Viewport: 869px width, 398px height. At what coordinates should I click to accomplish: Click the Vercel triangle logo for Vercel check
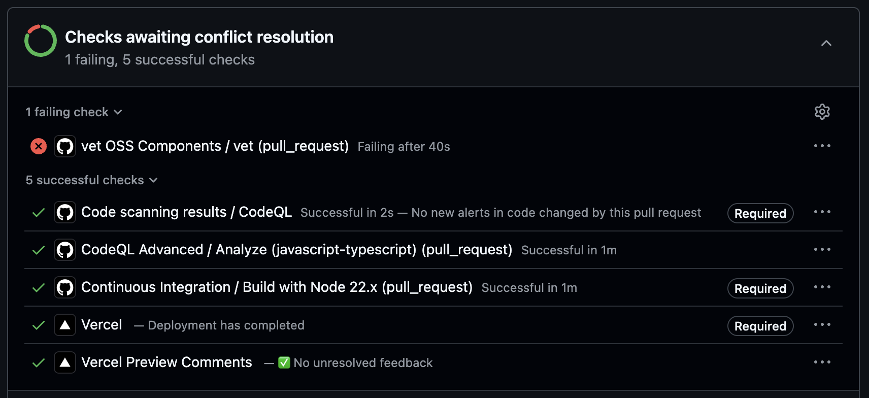[x=65, y=325]
